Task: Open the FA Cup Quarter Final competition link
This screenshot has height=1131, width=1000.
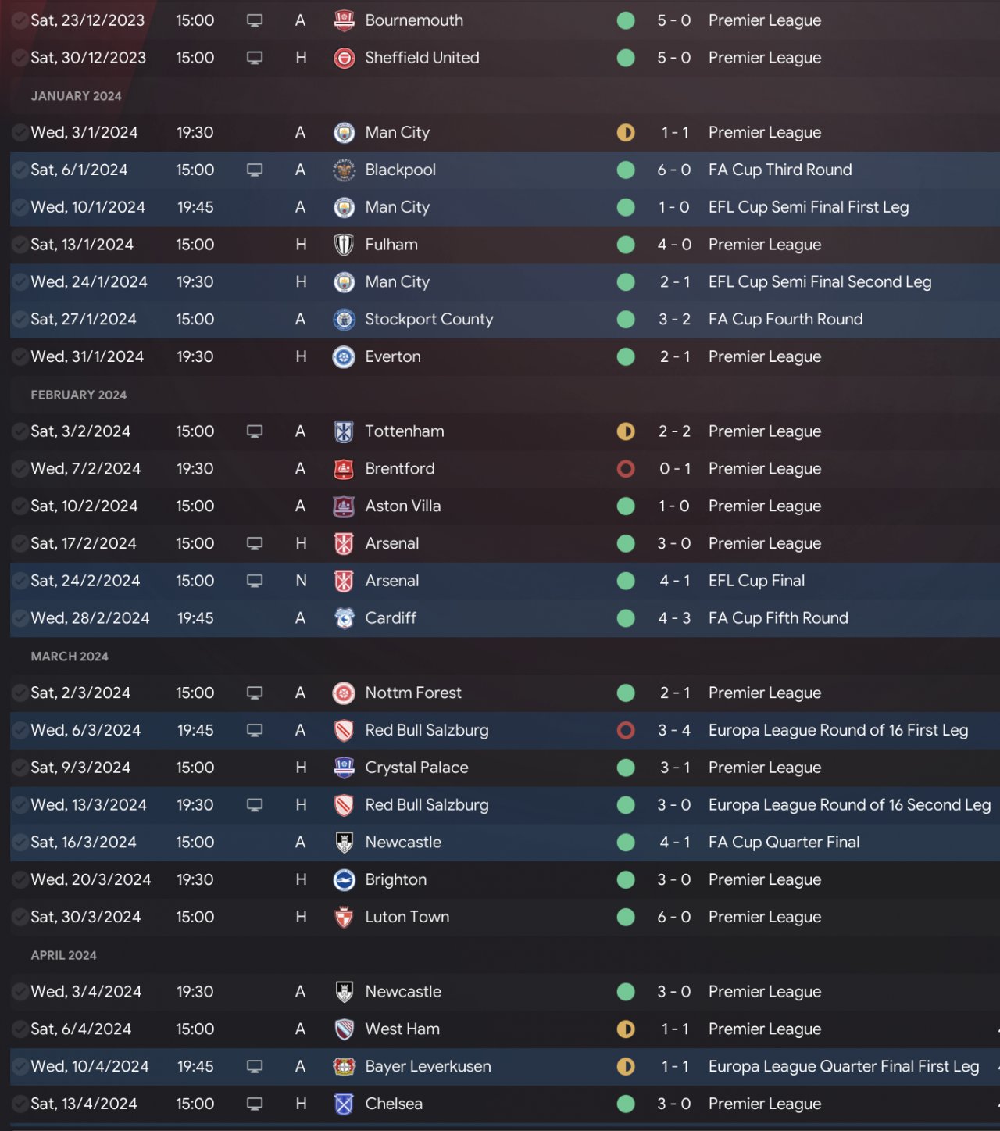Action: 784,842
